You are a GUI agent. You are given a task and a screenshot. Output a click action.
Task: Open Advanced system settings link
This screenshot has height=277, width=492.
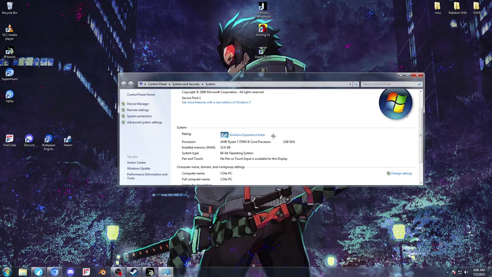click(145, 122)
